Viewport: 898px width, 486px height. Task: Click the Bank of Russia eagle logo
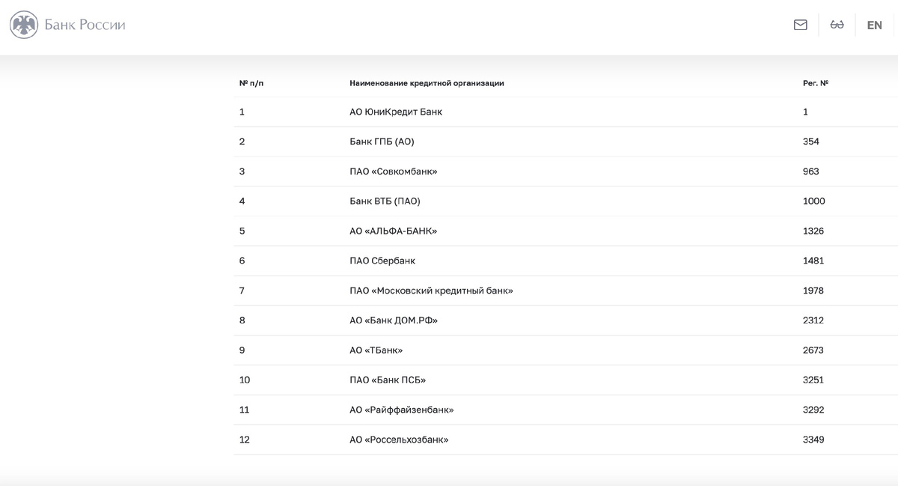click(24, 25)
